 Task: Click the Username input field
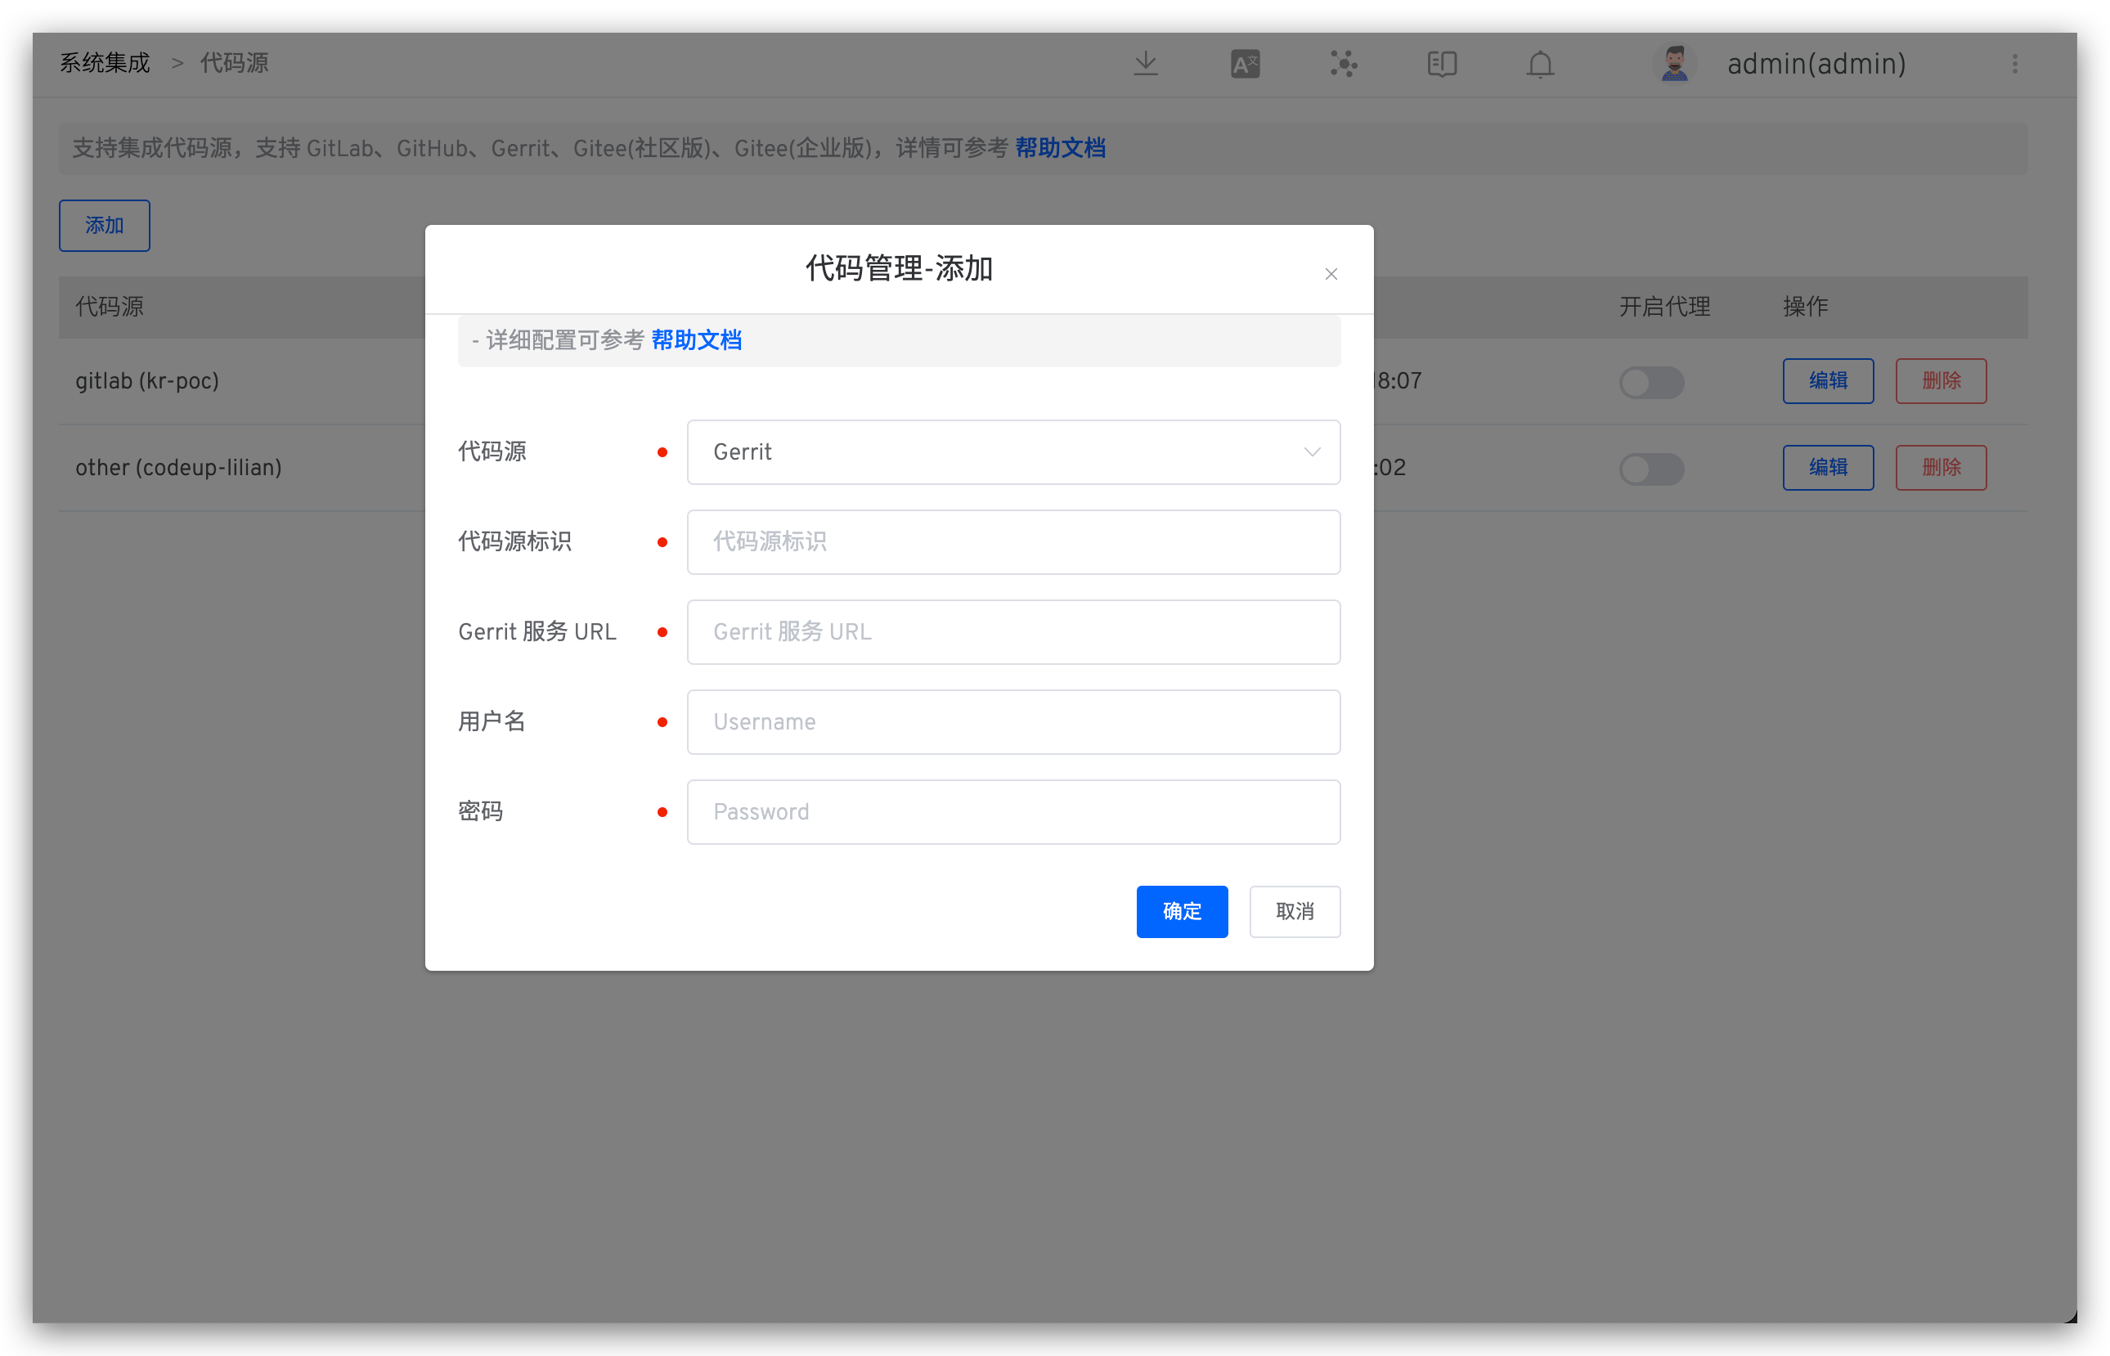pos(1013,721)
